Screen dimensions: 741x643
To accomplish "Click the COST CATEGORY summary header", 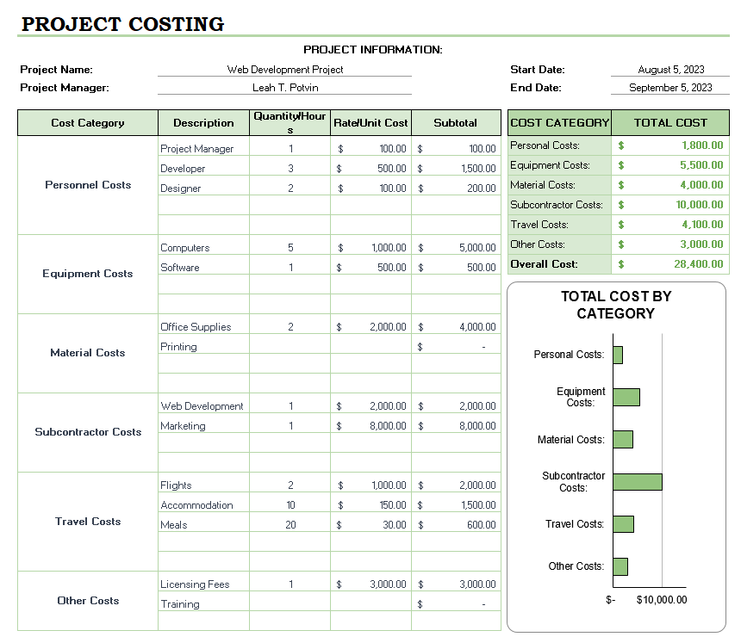I will tap(559, 123).
